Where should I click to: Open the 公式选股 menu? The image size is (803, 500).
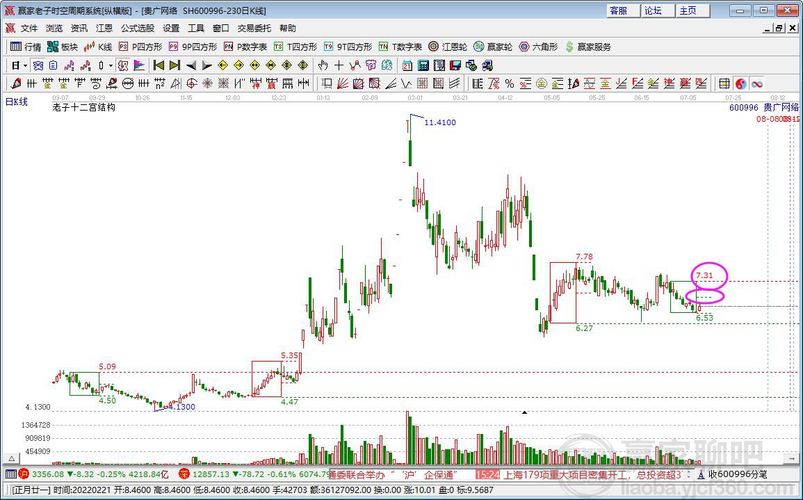(138, 29)
